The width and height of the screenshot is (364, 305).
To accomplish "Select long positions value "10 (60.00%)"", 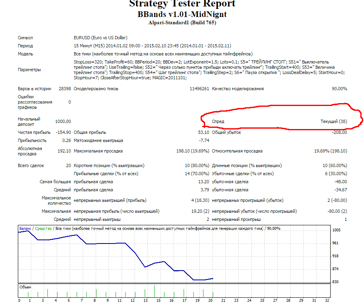I will click(335, 165).
